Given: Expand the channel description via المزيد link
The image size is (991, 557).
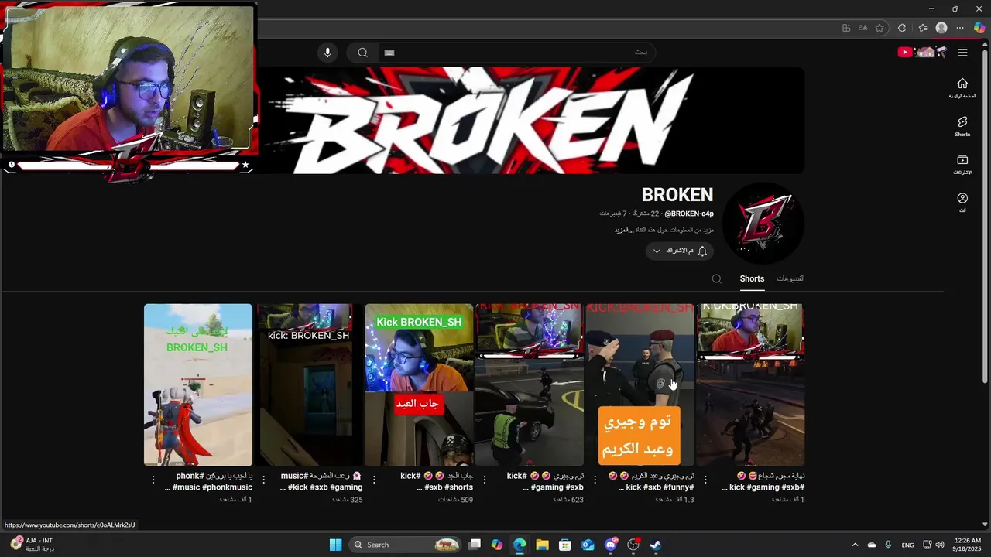Looking at the screenshot, I should pos(623,230).
